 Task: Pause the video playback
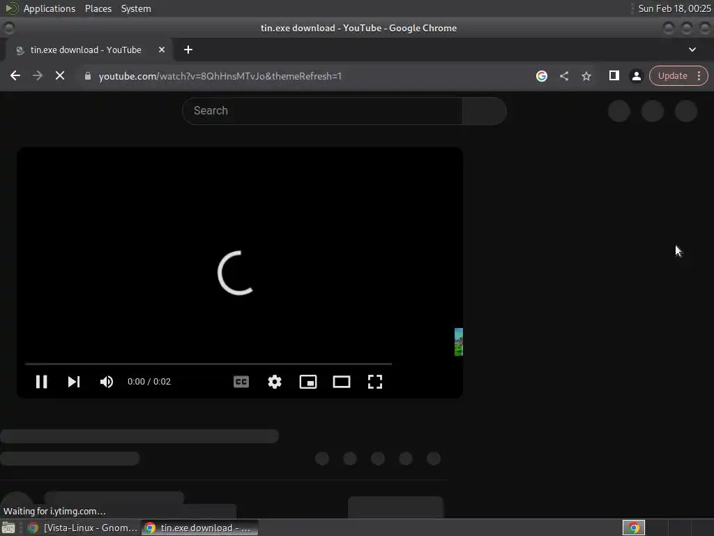tap(41, 382)
